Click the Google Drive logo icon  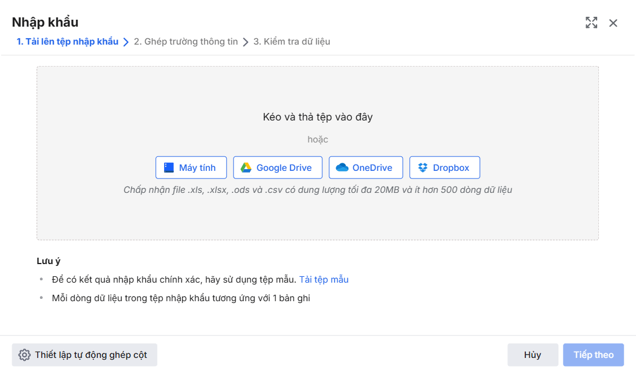(x=246, y=167)
